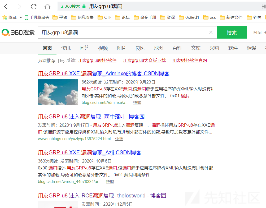Open www.cnblogs.com/yuzly URL link
Image resolution: width=266 pixels, height=208 pixels.
coord(74,139)
